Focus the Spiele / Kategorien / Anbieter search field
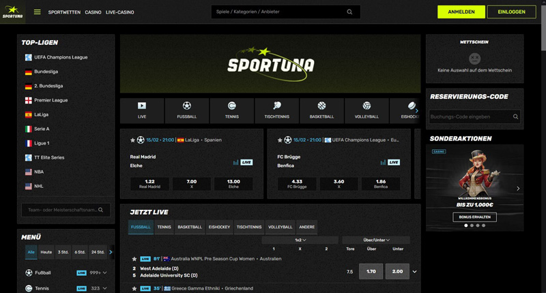546x293 pixels. click(285, 12)
